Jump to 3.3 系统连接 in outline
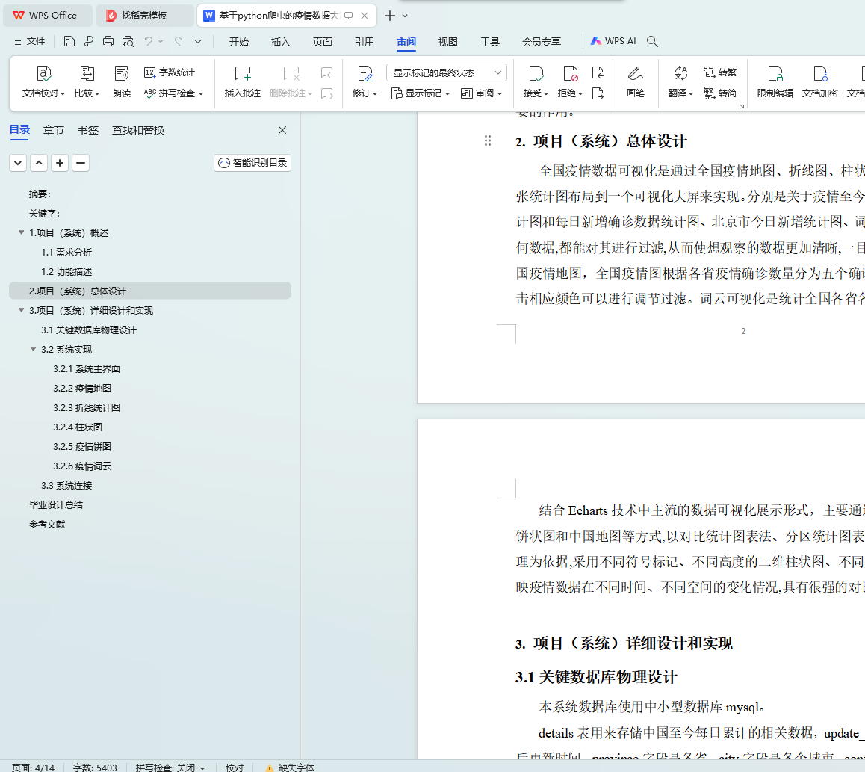865x772 pixels. (66, 485)
